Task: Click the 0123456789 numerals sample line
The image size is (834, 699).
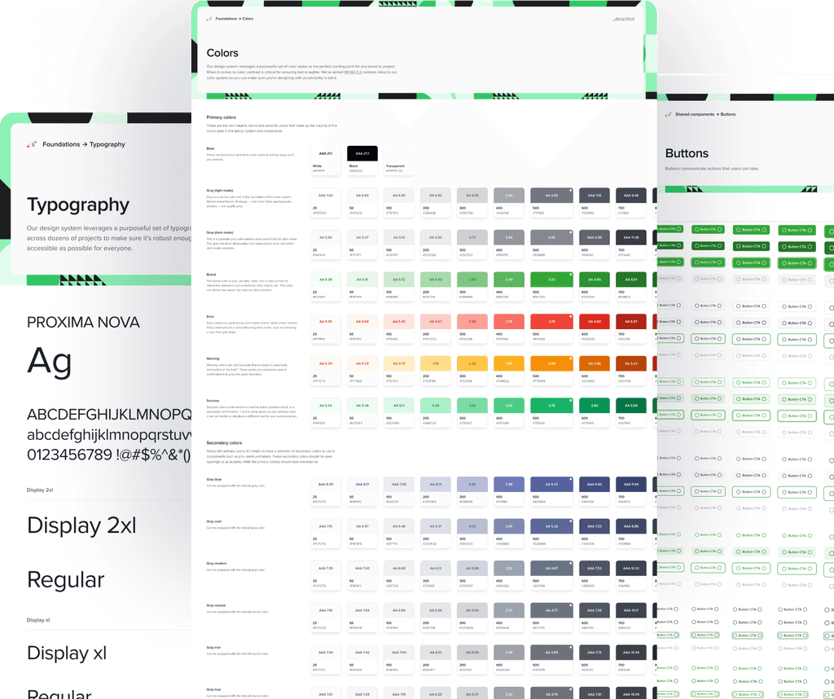Action: (x=109, y=455)
